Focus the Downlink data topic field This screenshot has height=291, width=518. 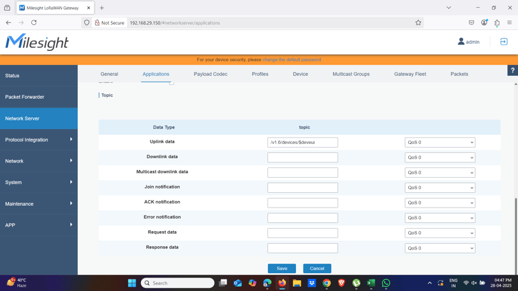pyautogui.click(x=302, y=157)
